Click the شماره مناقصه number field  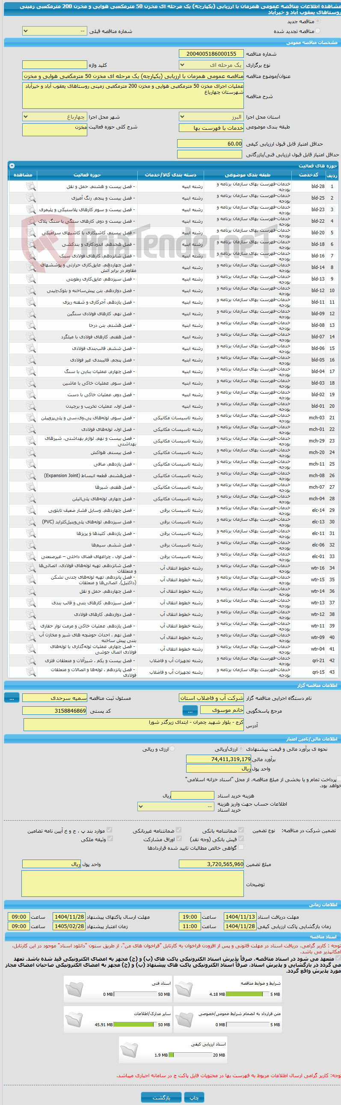point(211,54)
